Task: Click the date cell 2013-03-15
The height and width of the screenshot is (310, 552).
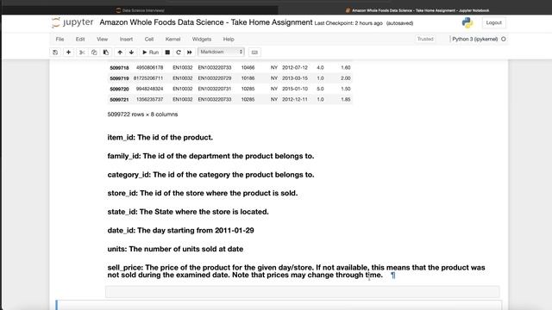Action: 295,78
